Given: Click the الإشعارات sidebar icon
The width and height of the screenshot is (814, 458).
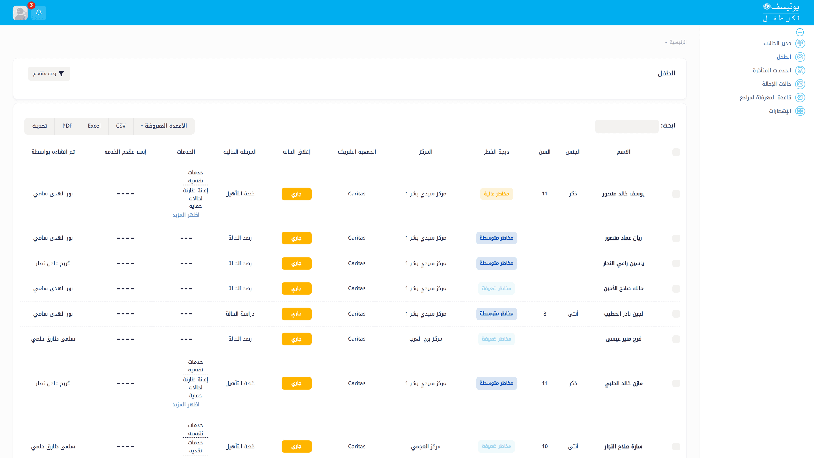Looking at the screenshot, I should [x=800, y=111].
